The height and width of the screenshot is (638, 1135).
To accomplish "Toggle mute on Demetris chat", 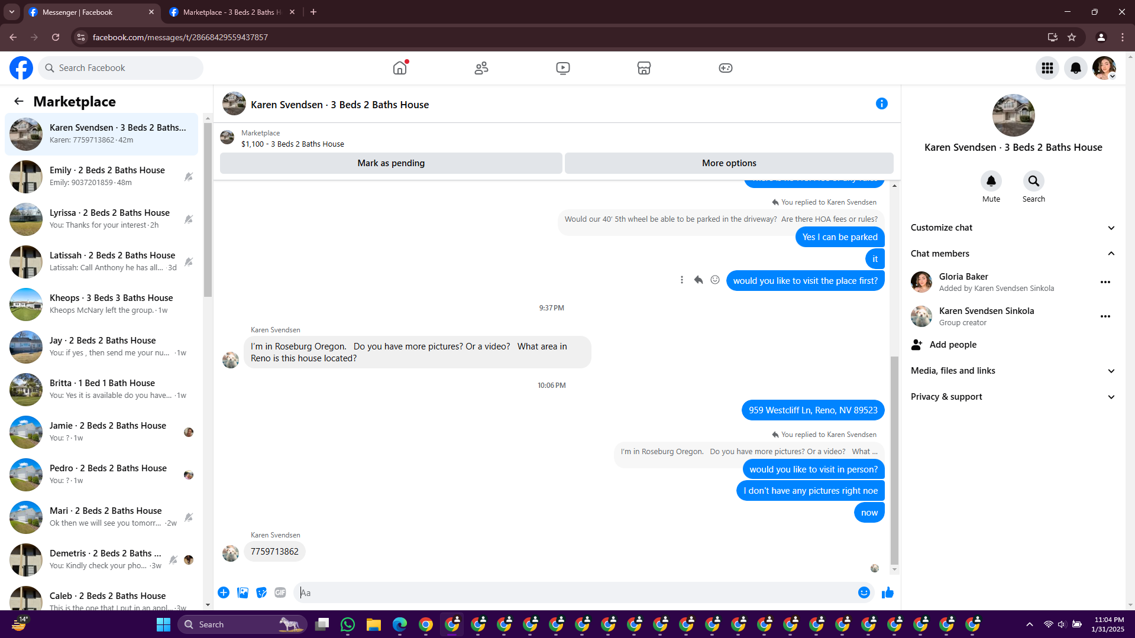I will (x=173, y=560).
